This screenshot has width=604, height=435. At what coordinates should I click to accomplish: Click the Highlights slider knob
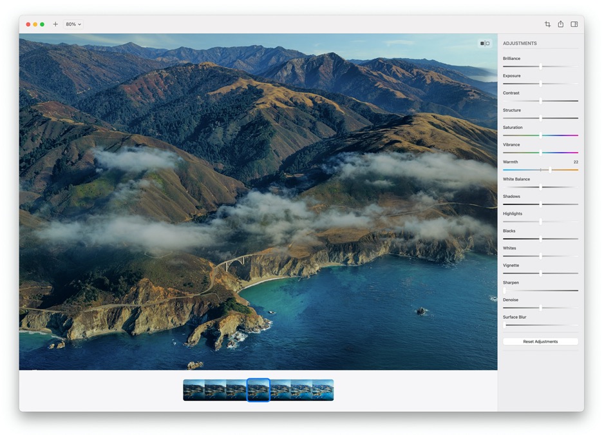click(540, 222)
